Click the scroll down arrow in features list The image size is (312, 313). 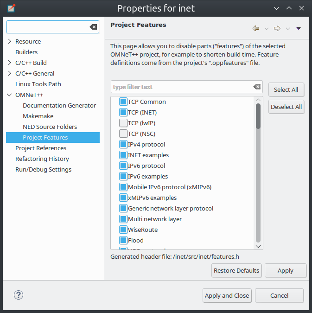pyautogui.click(x=258, y=247)
